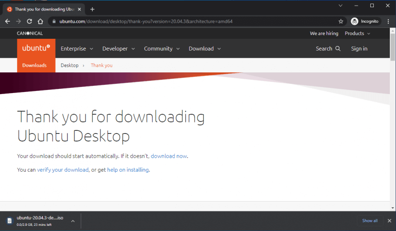Click the Sign in link

[x=359, y=49]
